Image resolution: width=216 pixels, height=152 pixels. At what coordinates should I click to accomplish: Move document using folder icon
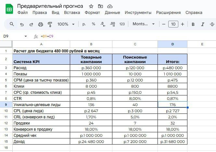coord(100,6)
